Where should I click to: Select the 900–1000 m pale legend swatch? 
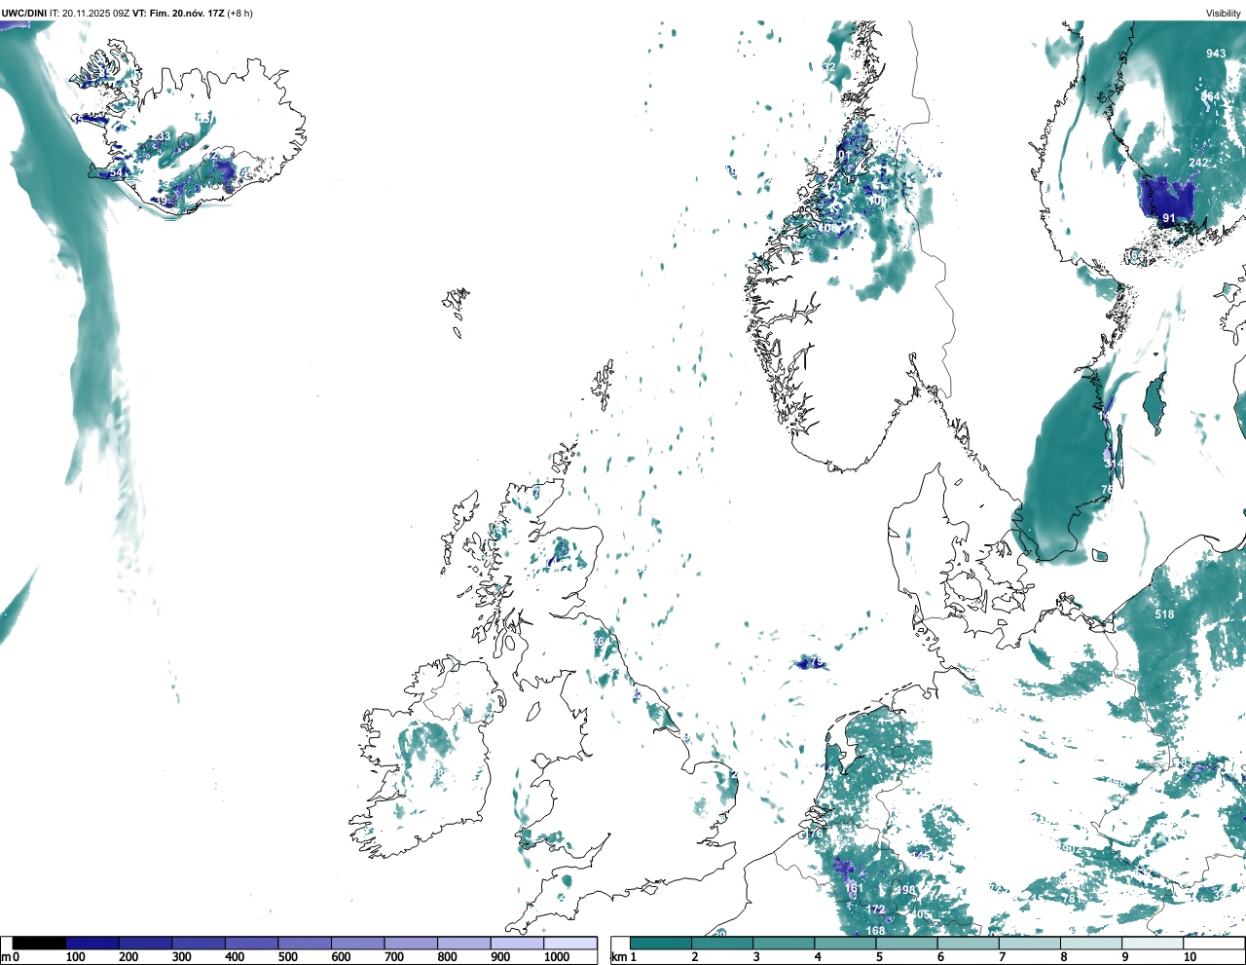(517, 944)
